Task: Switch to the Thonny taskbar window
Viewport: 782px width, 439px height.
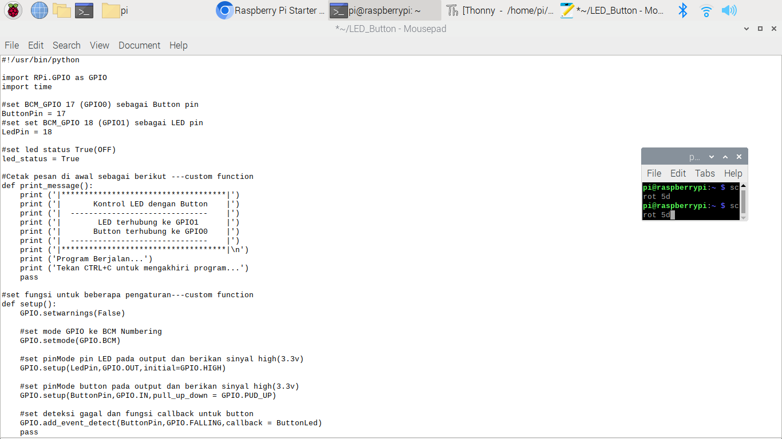Action: pyautogui.click(x=500, y=10)
